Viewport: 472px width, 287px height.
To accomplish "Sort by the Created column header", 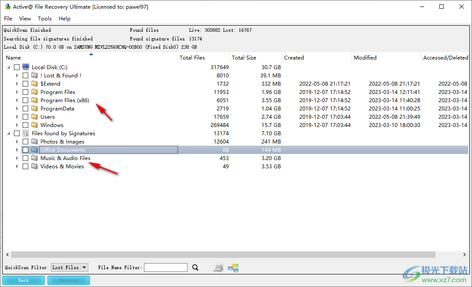I will pyautogui.click(x=317, y=57).
